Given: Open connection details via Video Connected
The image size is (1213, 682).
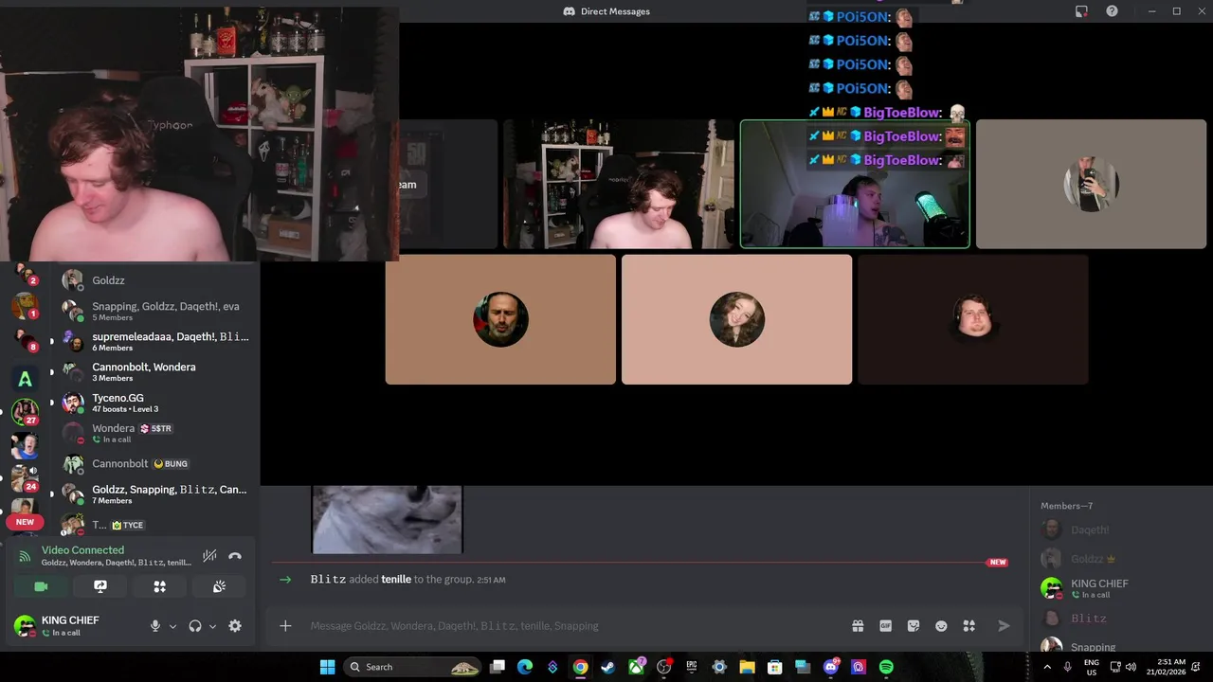Looking at the screenshot, I should pyautogui.click(x=82, y=549).
